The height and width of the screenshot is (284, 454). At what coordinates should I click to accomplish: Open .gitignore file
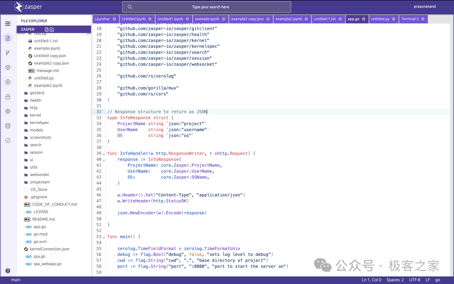tap(36, 197)
